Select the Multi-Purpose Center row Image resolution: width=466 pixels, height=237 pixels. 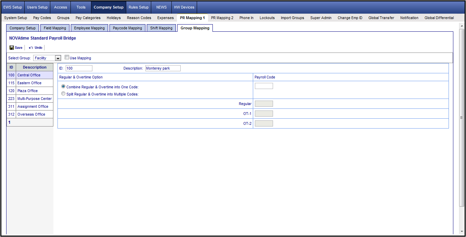(30, 99)
